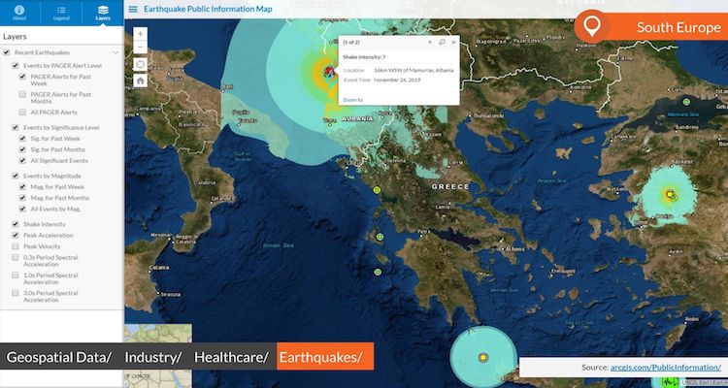Click the '(1 of 2)' popup counter
Screen dimensions: 728x388
pyautogui.click(x=351, y=43)
